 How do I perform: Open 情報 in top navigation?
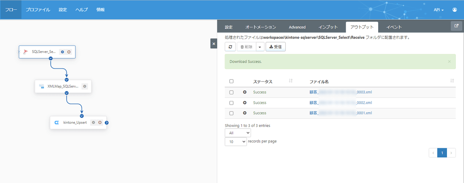[101, 10]
